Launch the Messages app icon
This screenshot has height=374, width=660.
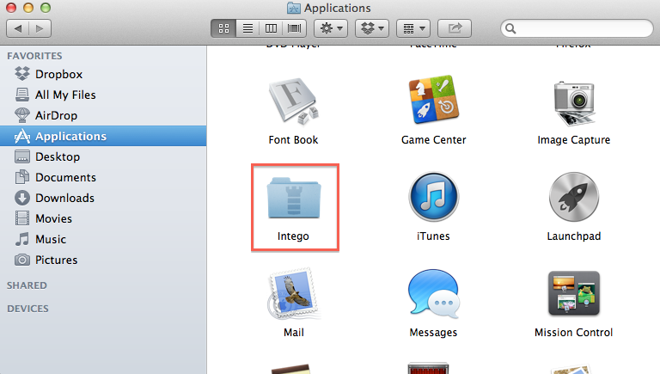pyautogui.click(x=433, y=294)
